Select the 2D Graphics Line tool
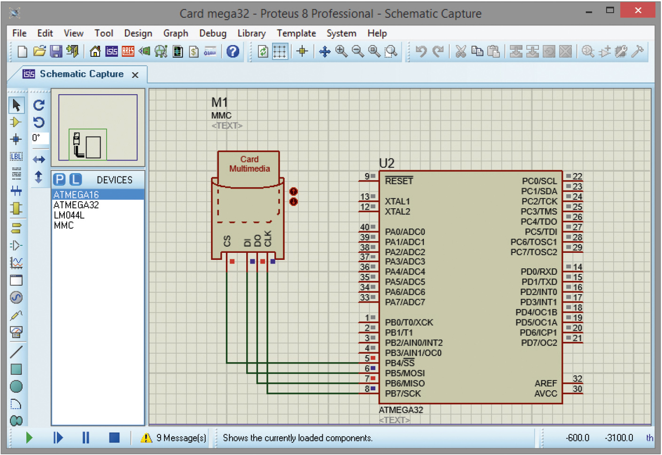This screenshot has height=455, width=662. point(16,351)
